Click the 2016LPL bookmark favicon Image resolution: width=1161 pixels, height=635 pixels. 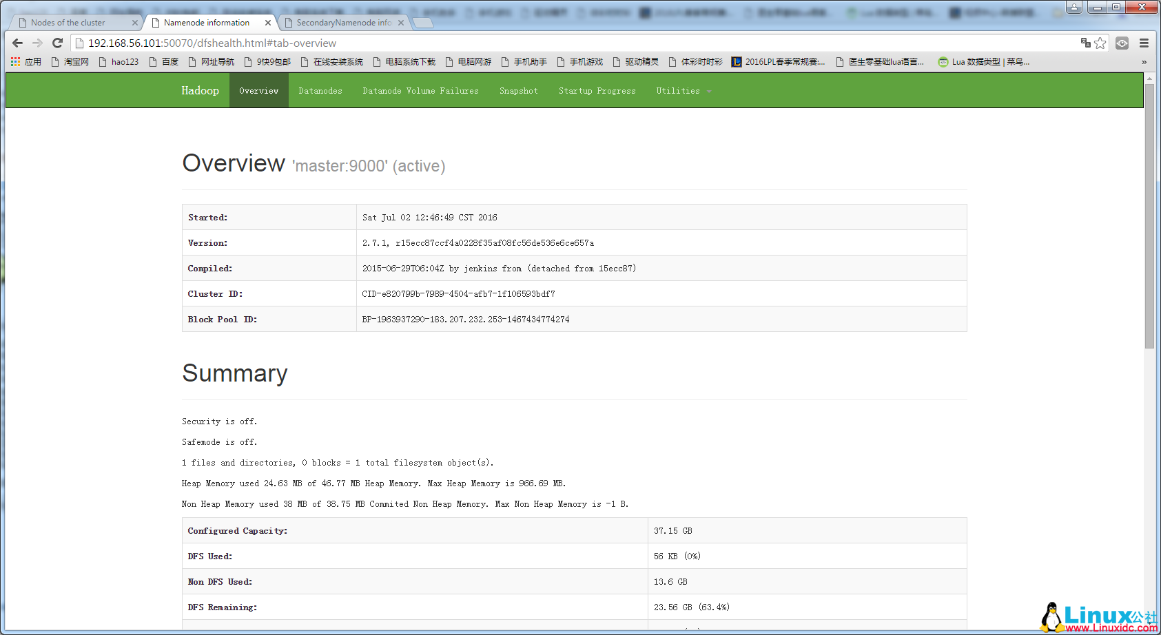[x=737, y=61]
